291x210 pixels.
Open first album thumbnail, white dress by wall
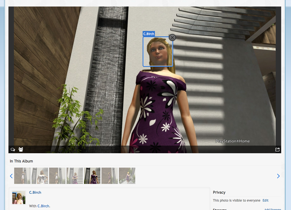[x=22, y=176]
